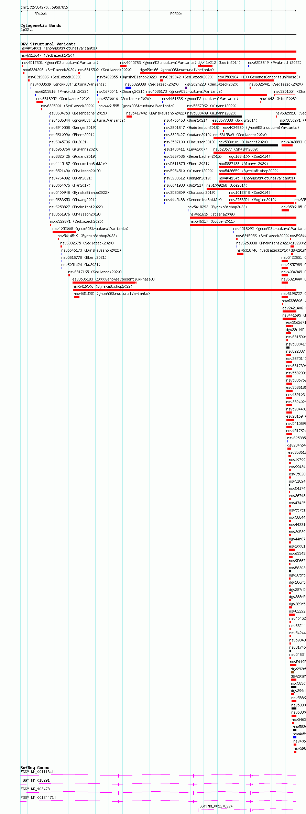306x814 pixels.
Task: Click the dgv41e212 (Uddin2014) label
Action: click(219, 63)
